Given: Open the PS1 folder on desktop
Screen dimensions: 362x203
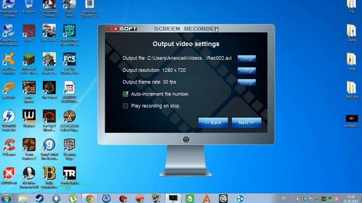Looking at the screenshot, I should point(352,6).
